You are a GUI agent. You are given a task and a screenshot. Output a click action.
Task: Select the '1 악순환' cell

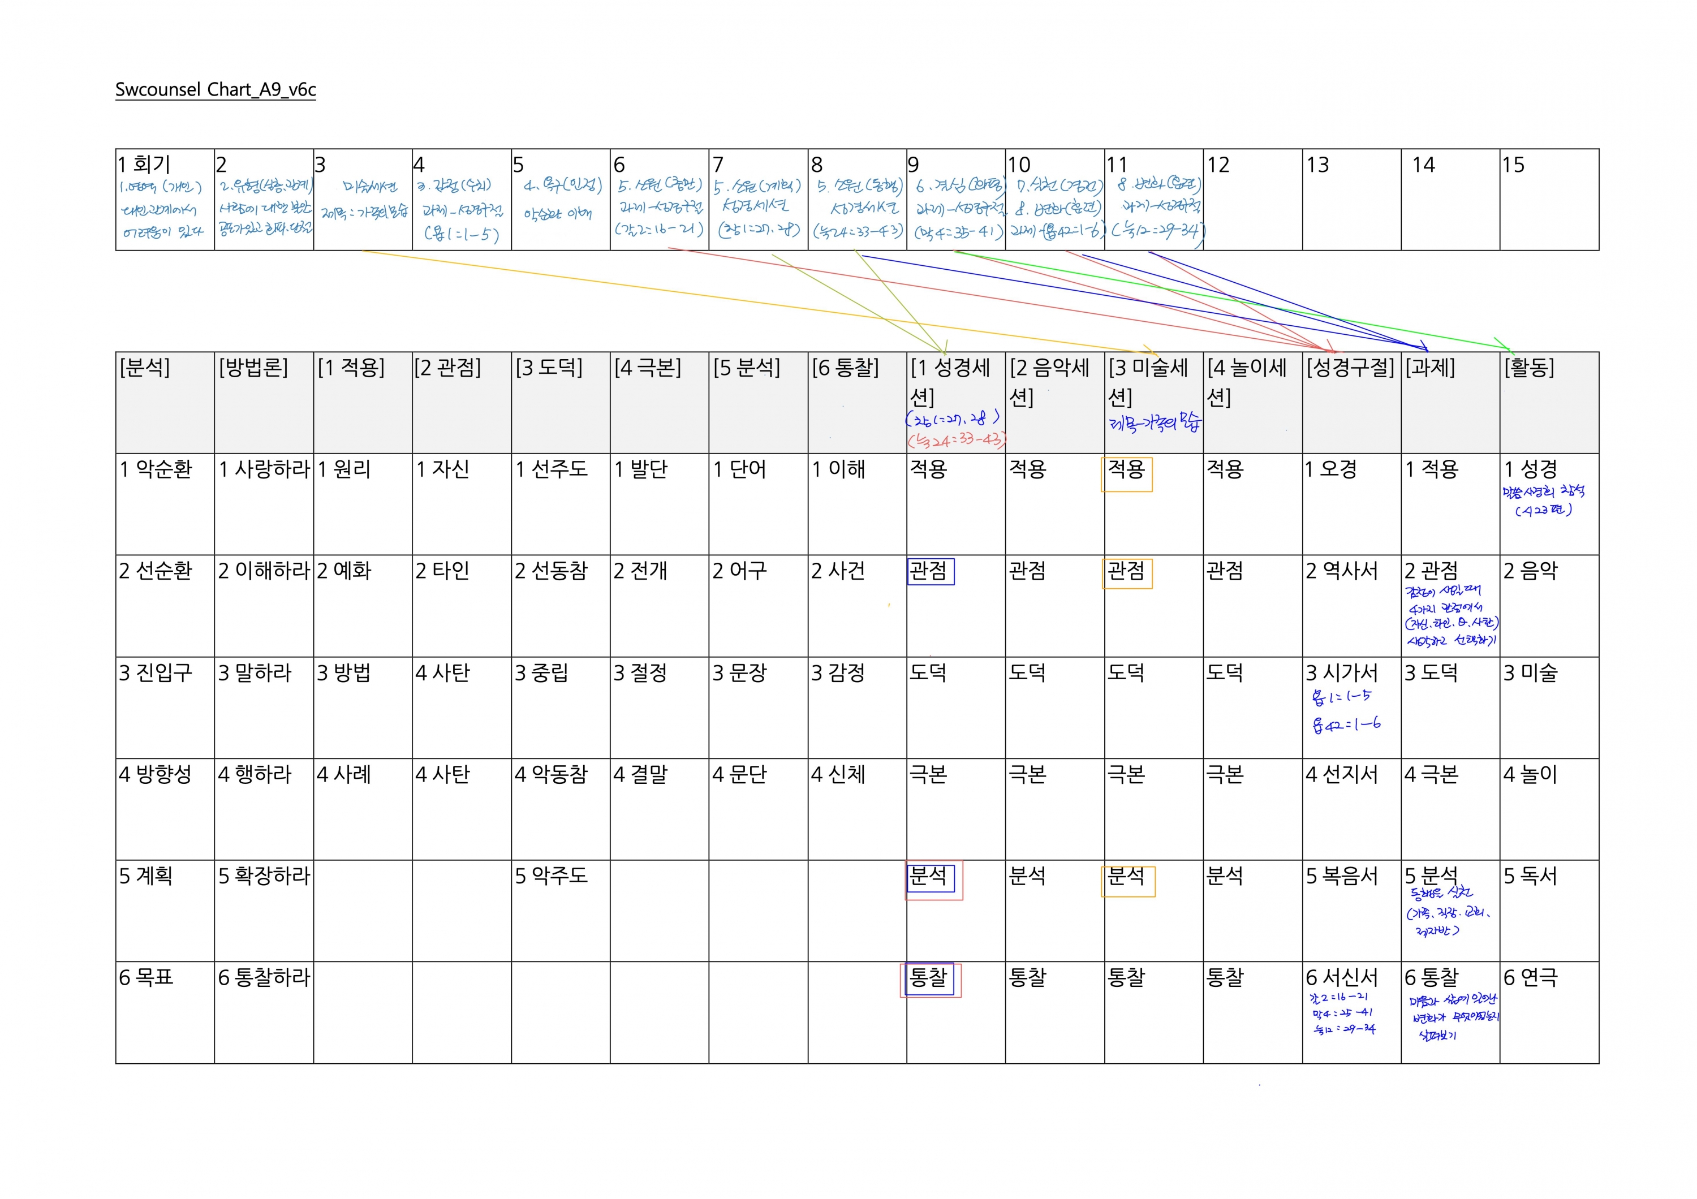(x=156, y=469)
